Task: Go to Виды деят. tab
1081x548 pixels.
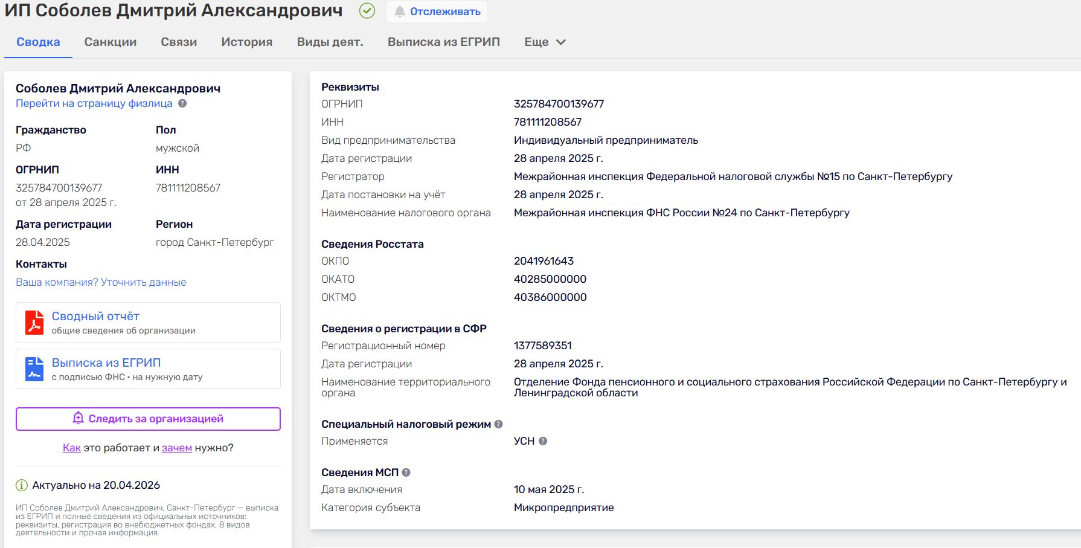Action: pos(330,42)
